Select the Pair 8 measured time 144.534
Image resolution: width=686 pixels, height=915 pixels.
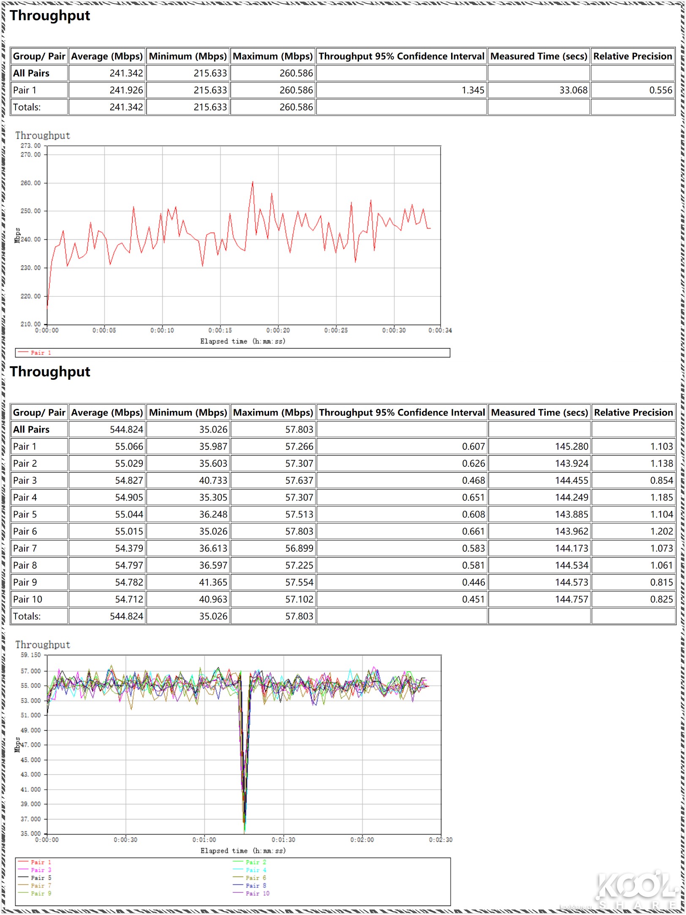click(x=572, y=565)
